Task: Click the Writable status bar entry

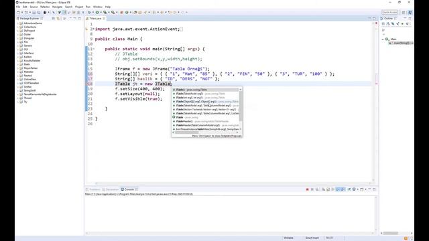Action: coord(288,238)
